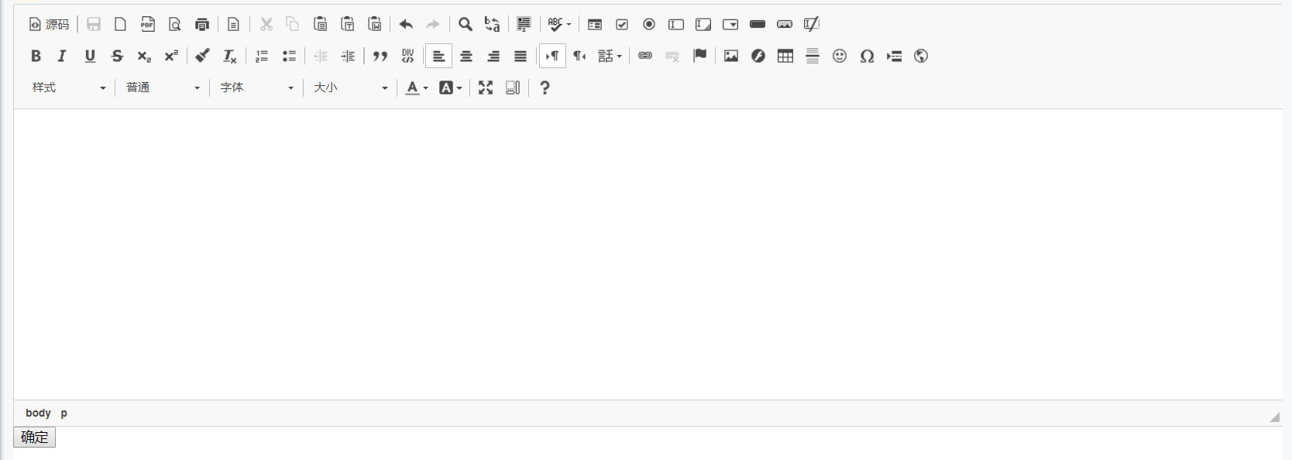
Task: Insert a textarea field
Action: 703,25
